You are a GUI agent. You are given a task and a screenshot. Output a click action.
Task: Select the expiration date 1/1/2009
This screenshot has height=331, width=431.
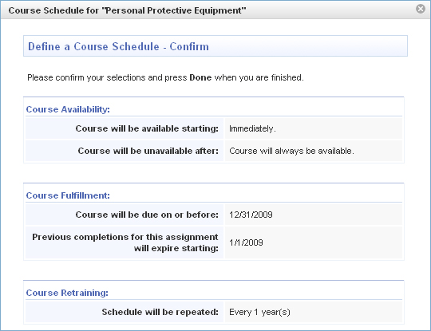point(246,242)
